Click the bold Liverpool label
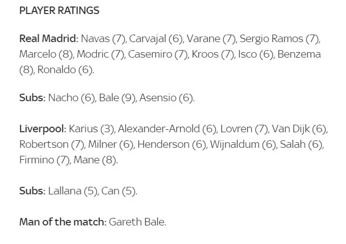 [x=42, y=129]
